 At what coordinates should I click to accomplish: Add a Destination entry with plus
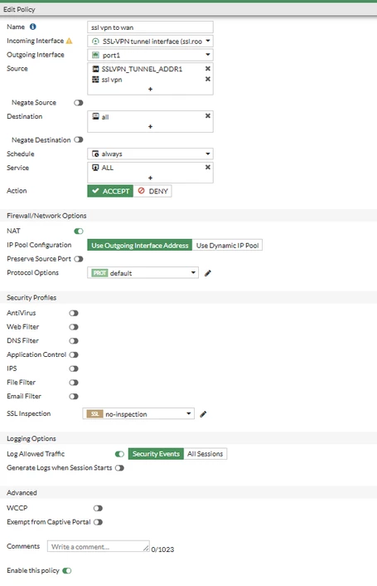(150, 126)
